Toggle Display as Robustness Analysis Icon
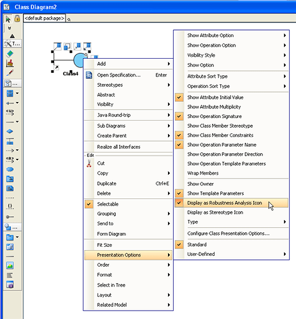 pos(231,203)
